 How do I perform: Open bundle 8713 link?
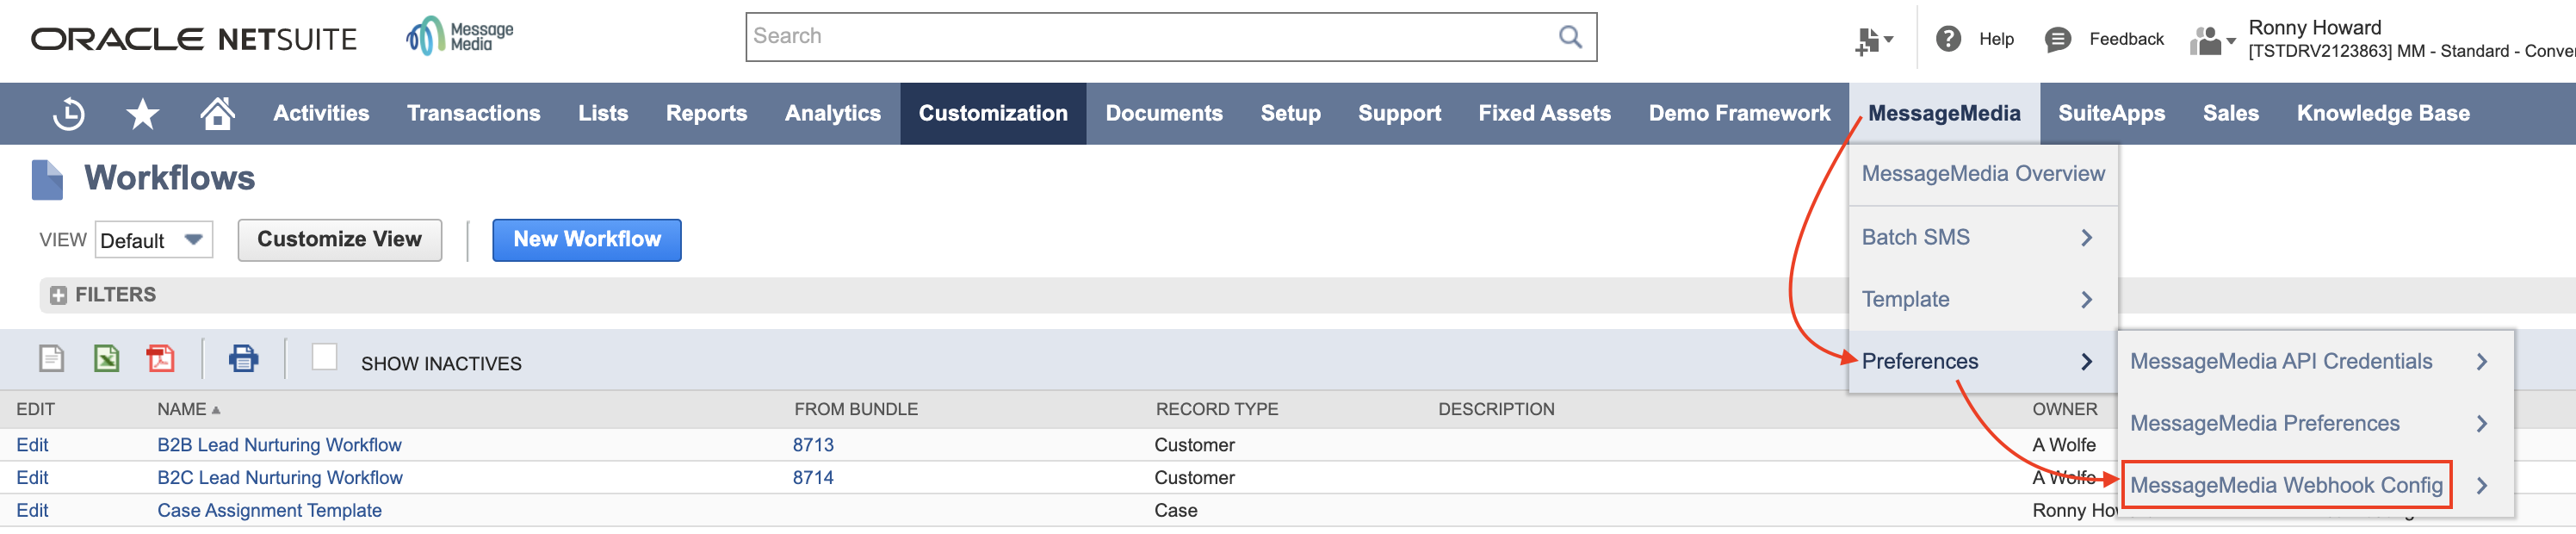click(x=813, y=445)
